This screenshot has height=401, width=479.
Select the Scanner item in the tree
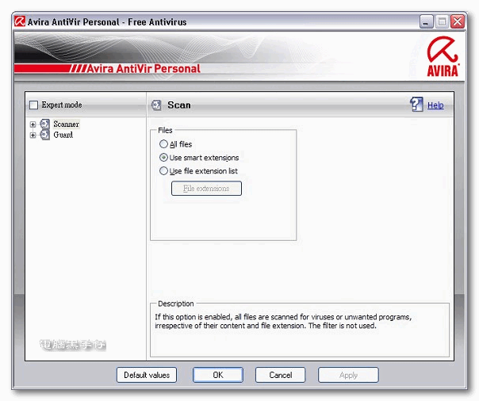tap(67, 124)
